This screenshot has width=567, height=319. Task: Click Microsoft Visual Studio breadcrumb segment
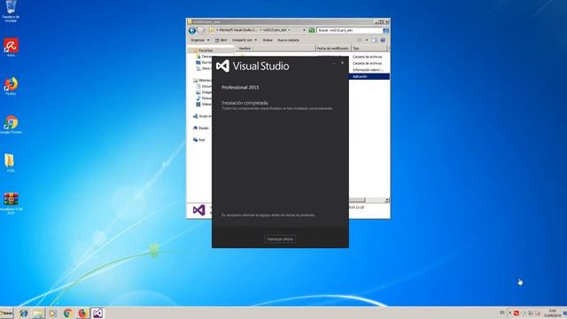(x=238, y=30)
